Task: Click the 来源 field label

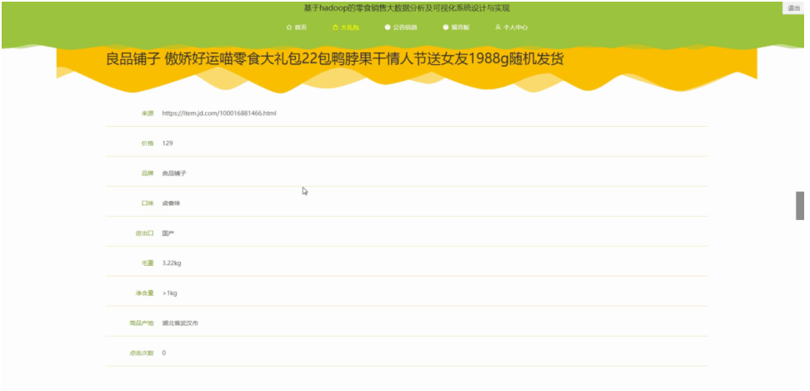Action: point(147,113)
